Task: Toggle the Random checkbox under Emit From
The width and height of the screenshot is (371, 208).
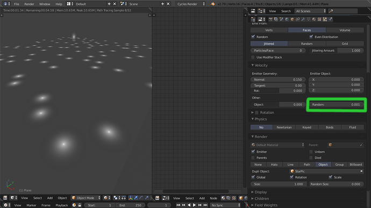Action: tap(253, 37)
